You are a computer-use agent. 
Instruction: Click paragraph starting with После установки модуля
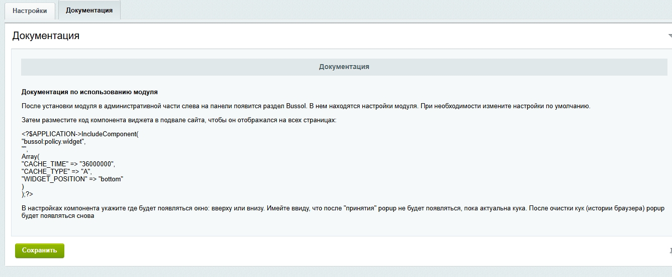[x=306, y=106]
